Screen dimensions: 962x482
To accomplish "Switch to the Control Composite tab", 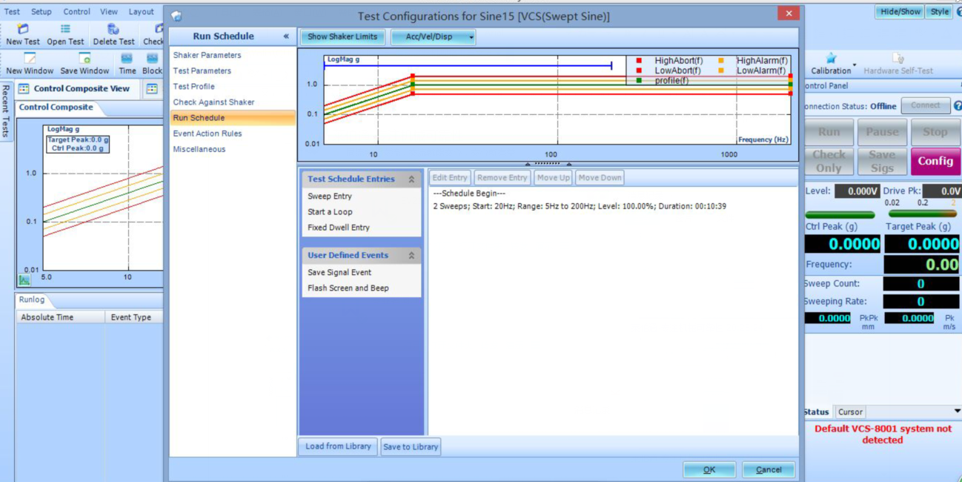I will click(56, 108).
